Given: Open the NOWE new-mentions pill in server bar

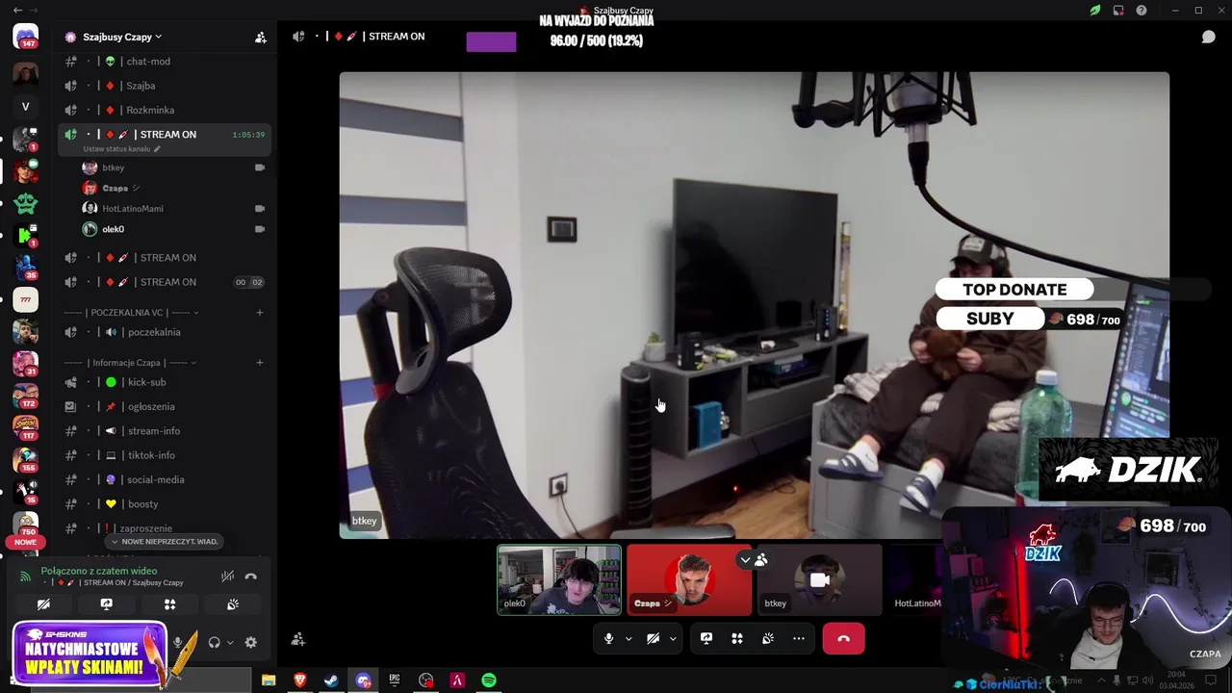Looking at the screenshot, I should click(25, 543).
